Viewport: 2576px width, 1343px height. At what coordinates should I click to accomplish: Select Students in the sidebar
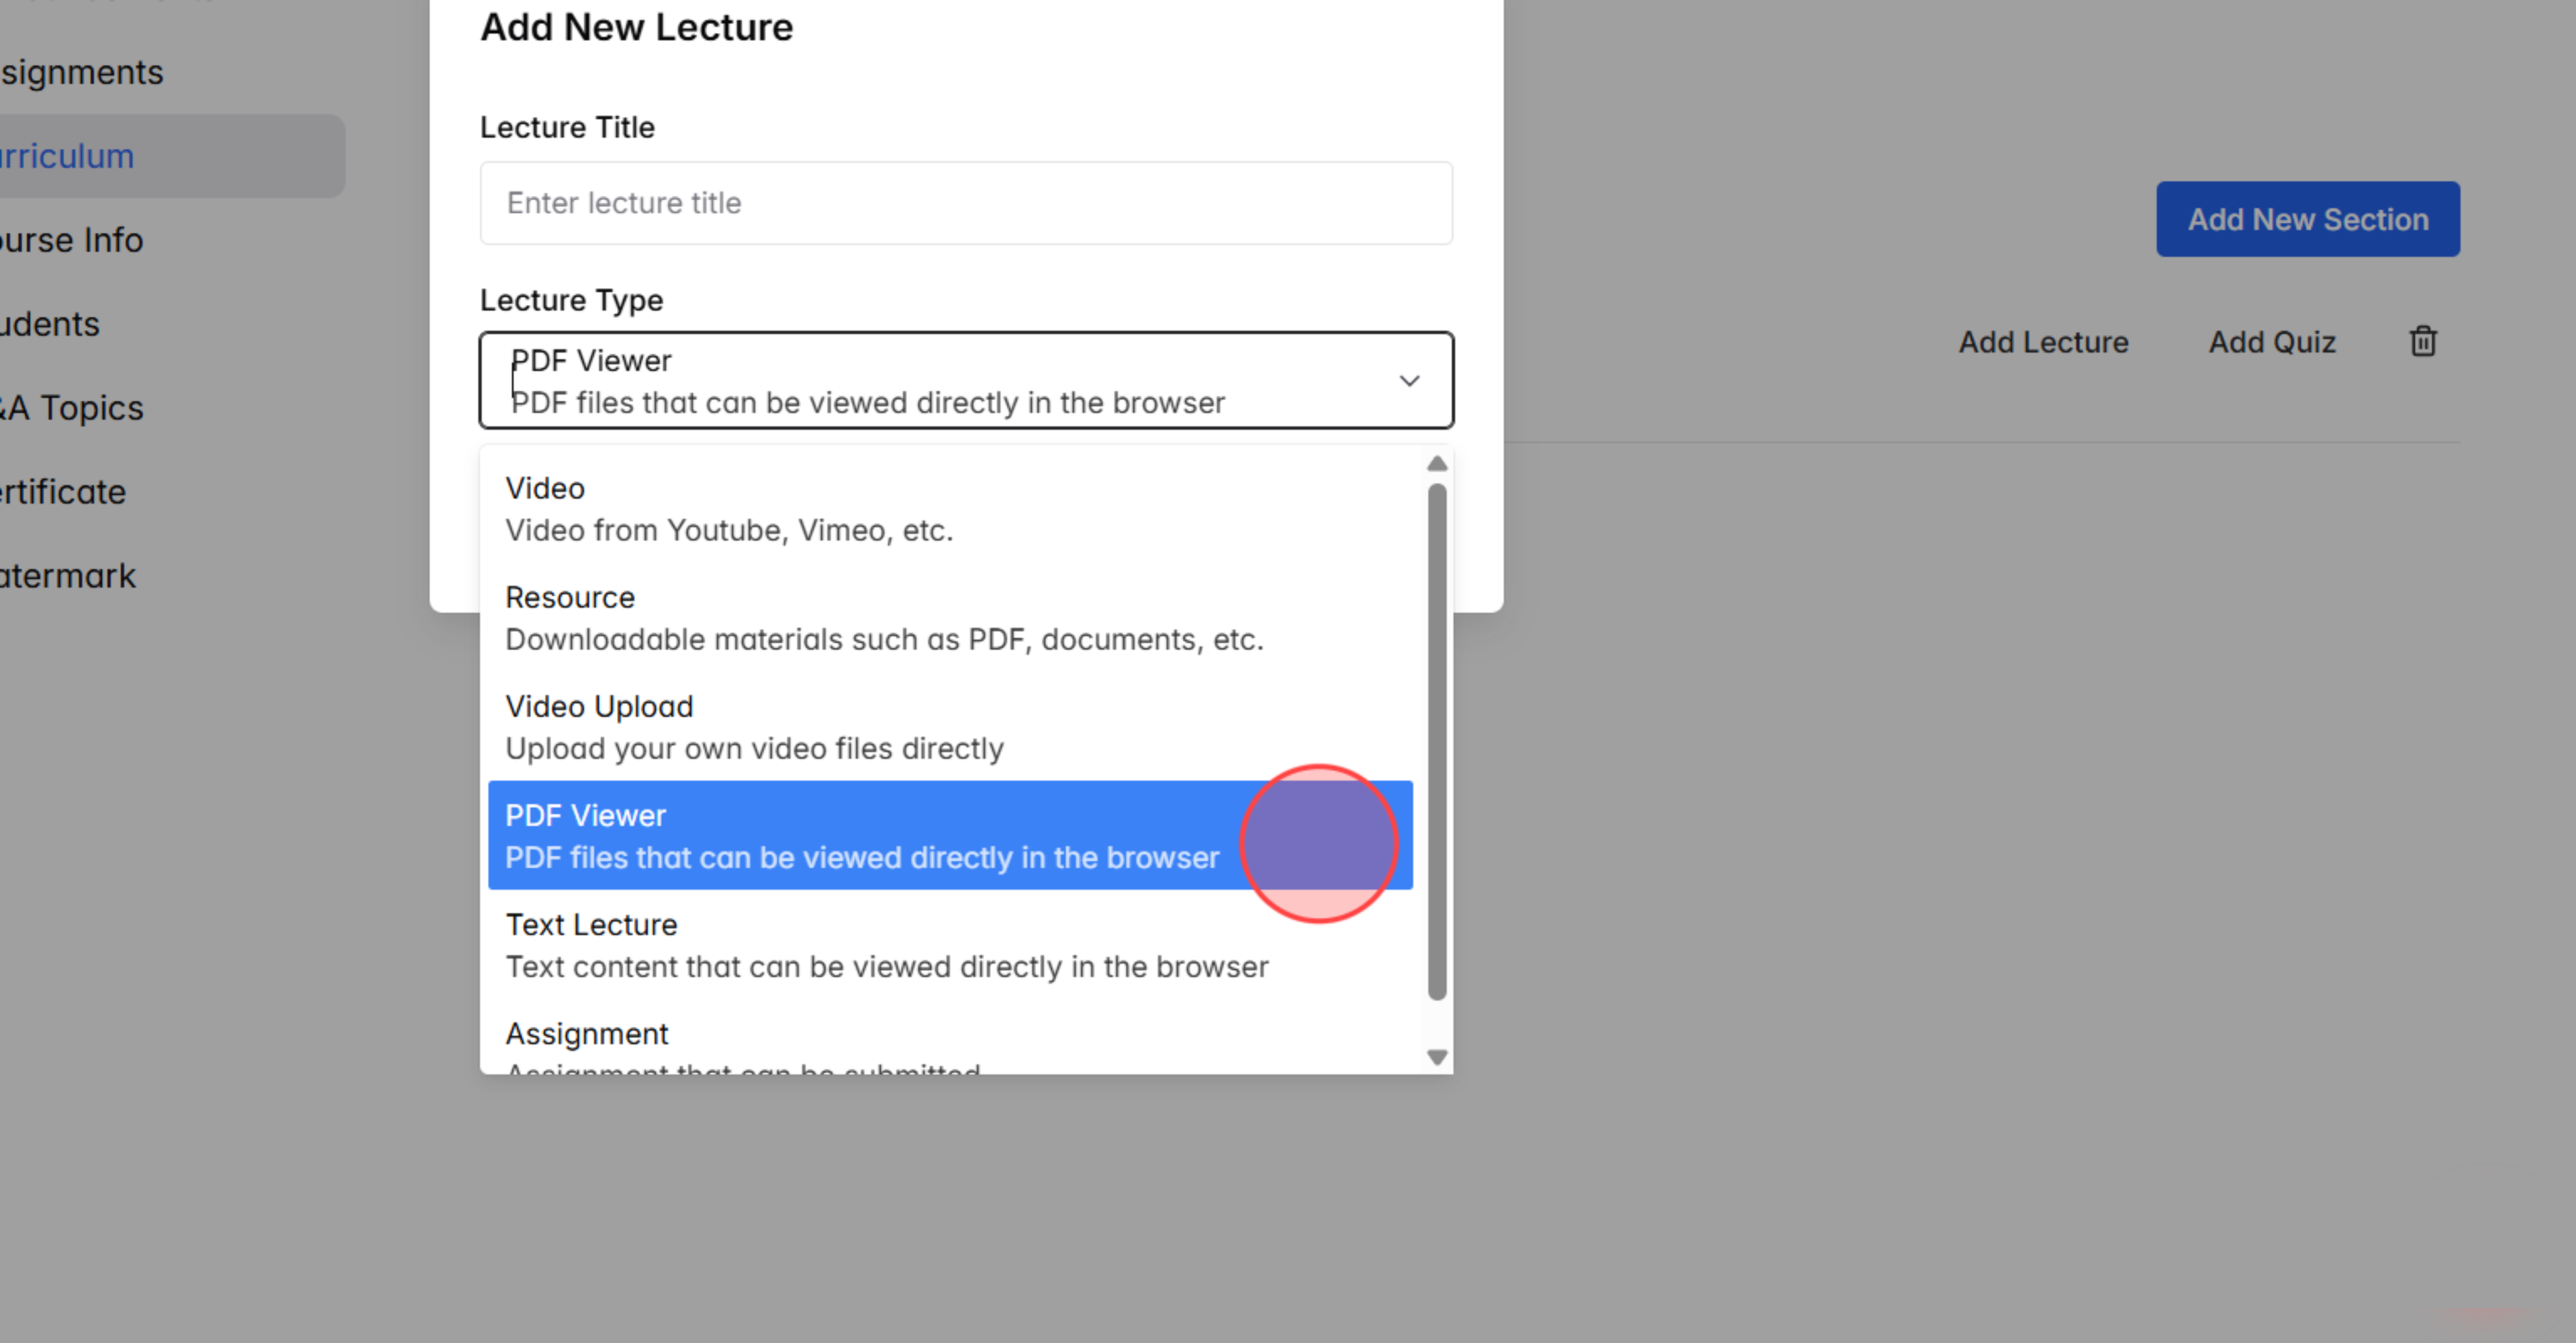pyautogui.click(x=48, y=324)
